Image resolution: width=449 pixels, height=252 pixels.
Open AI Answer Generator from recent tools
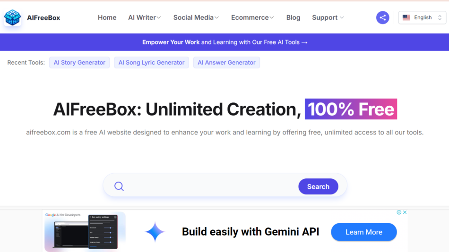click(226, 62)
